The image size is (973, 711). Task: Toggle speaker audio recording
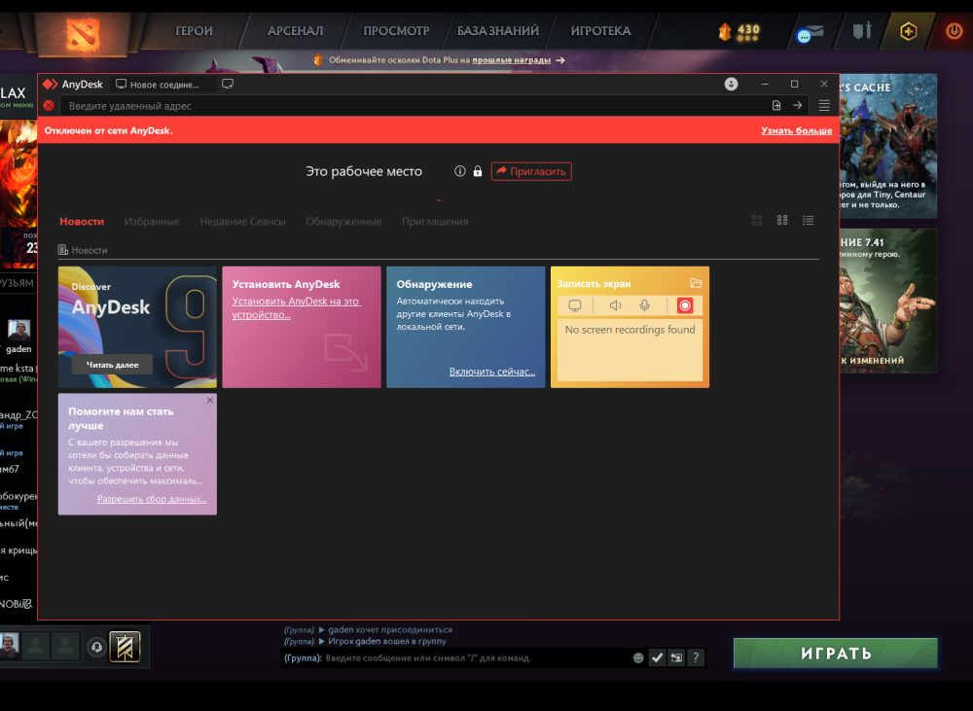[615, 305]
